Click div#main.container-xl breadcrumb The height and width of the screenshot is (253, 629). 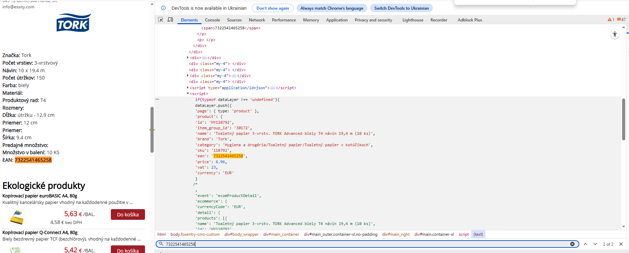coord(434,234)
